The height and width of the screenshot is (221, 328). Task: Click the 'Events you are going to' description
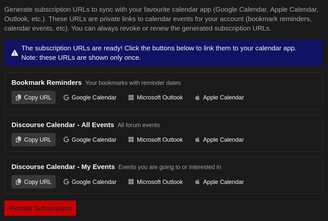[x=170, y=167]
